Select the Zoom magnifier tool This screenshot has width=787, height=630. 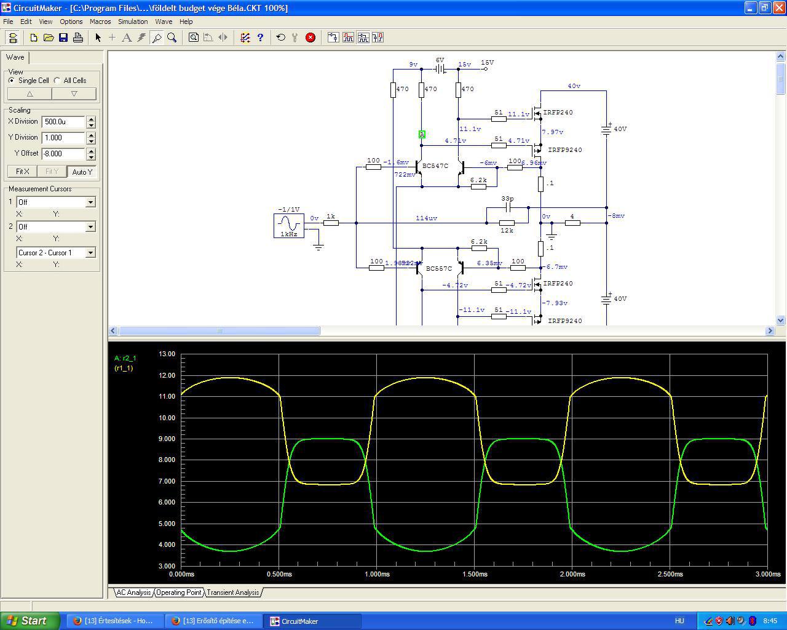172,38
